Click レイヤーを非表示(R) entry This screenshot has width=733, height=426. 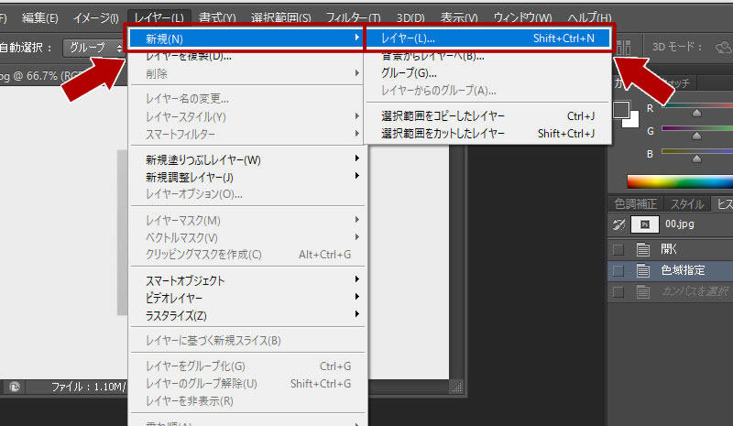[x=246, y=400]
